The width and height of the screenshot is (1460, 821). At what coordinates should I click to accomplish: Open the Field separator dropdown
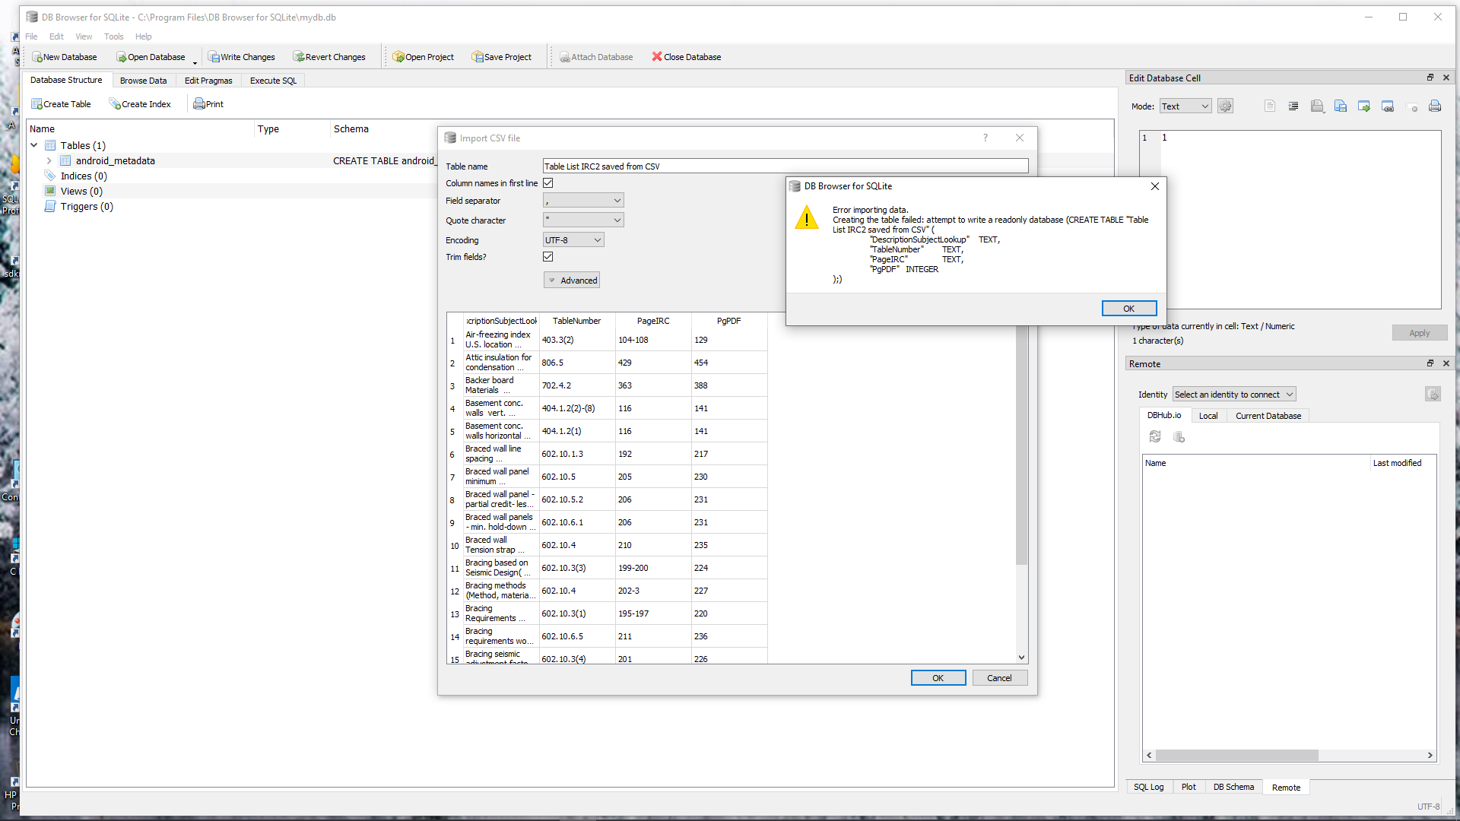tap(583, 201)
